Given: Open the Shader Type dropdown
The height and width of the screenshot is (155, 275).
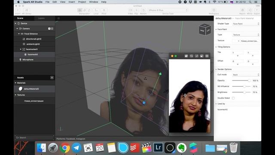Looking at the screenshot, I should [246, 24].
